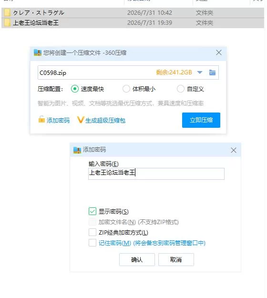Enable ZIP经典加密方式 checkbox
This screenshot has width=267, height=298.
92,232
